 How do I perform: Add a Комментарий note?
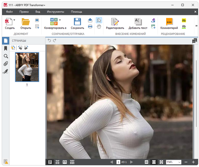pos(169,24)
